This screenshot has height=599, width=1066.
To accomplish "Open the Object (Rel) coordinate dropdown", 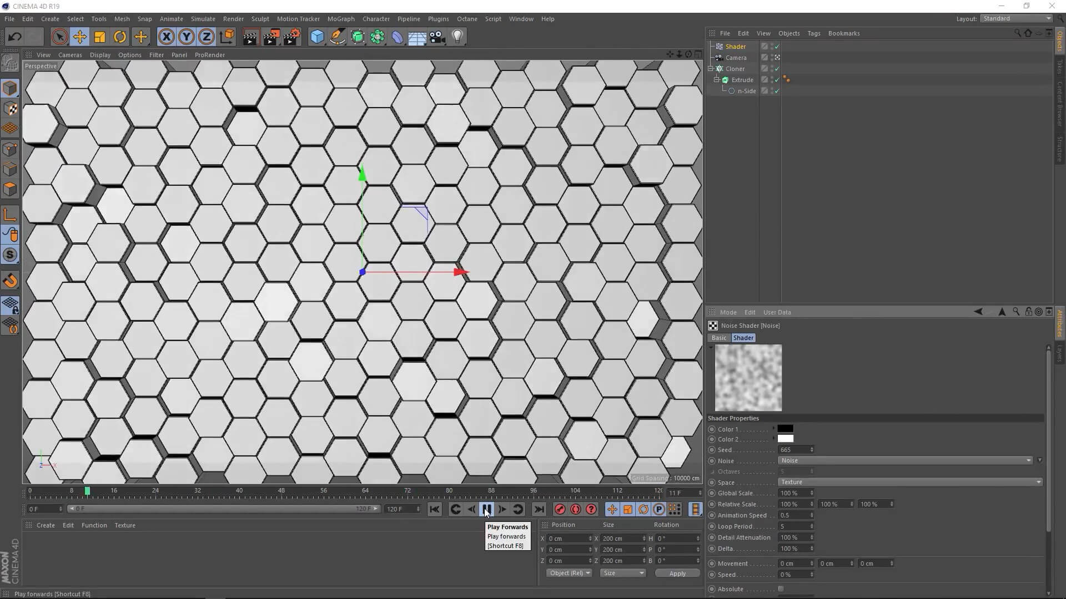I will click(x=569, y=573).
